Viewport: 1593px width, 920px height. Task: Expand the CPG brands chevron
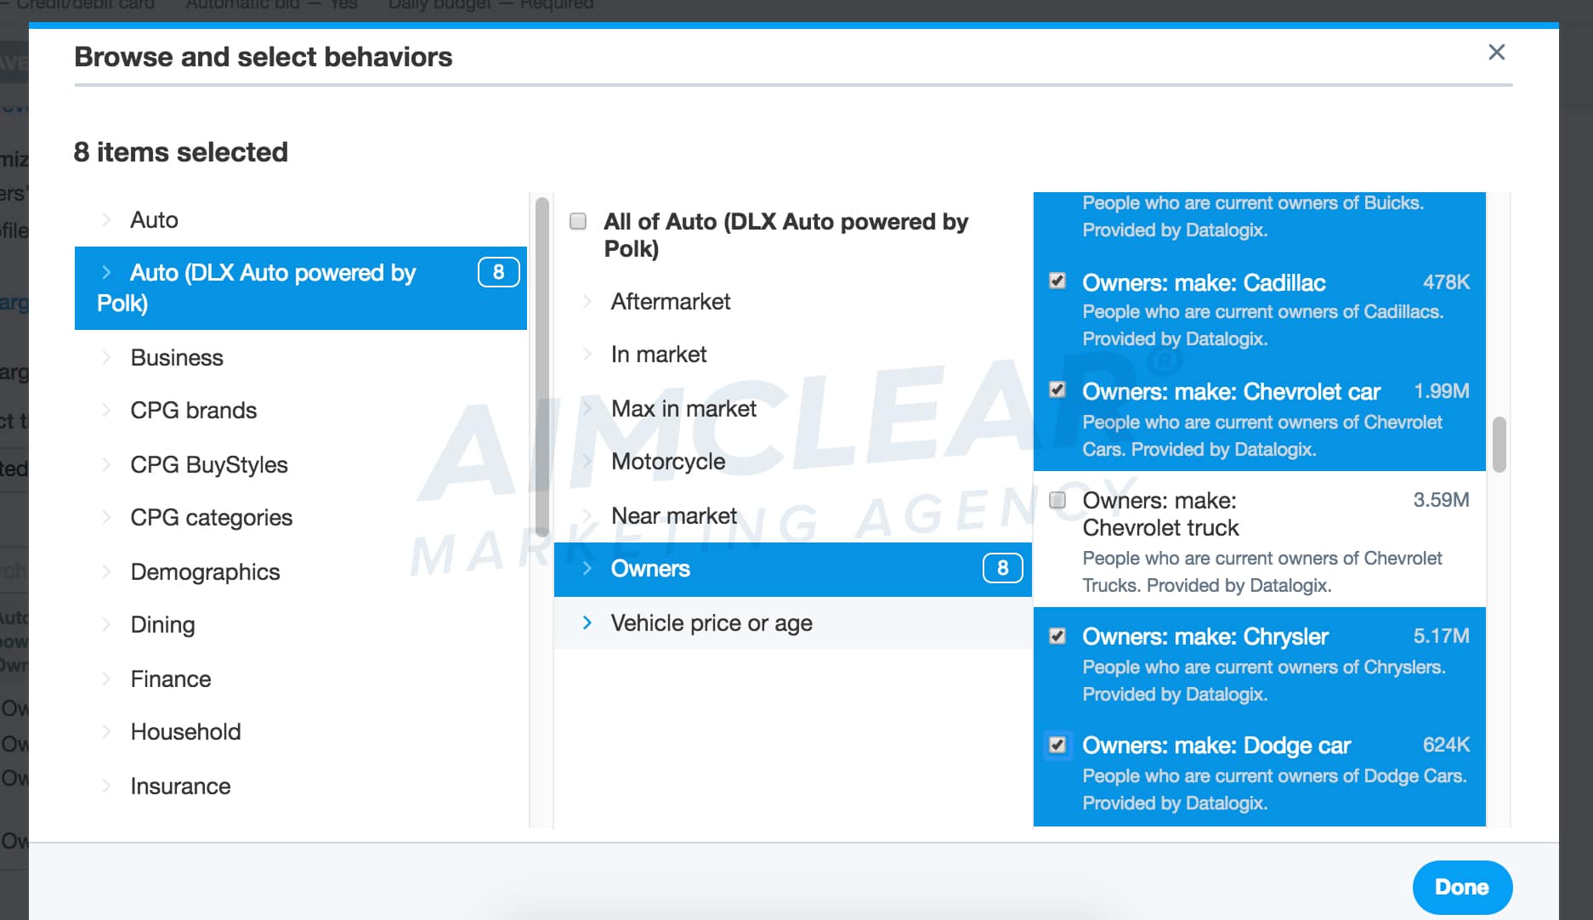point(106,411)
